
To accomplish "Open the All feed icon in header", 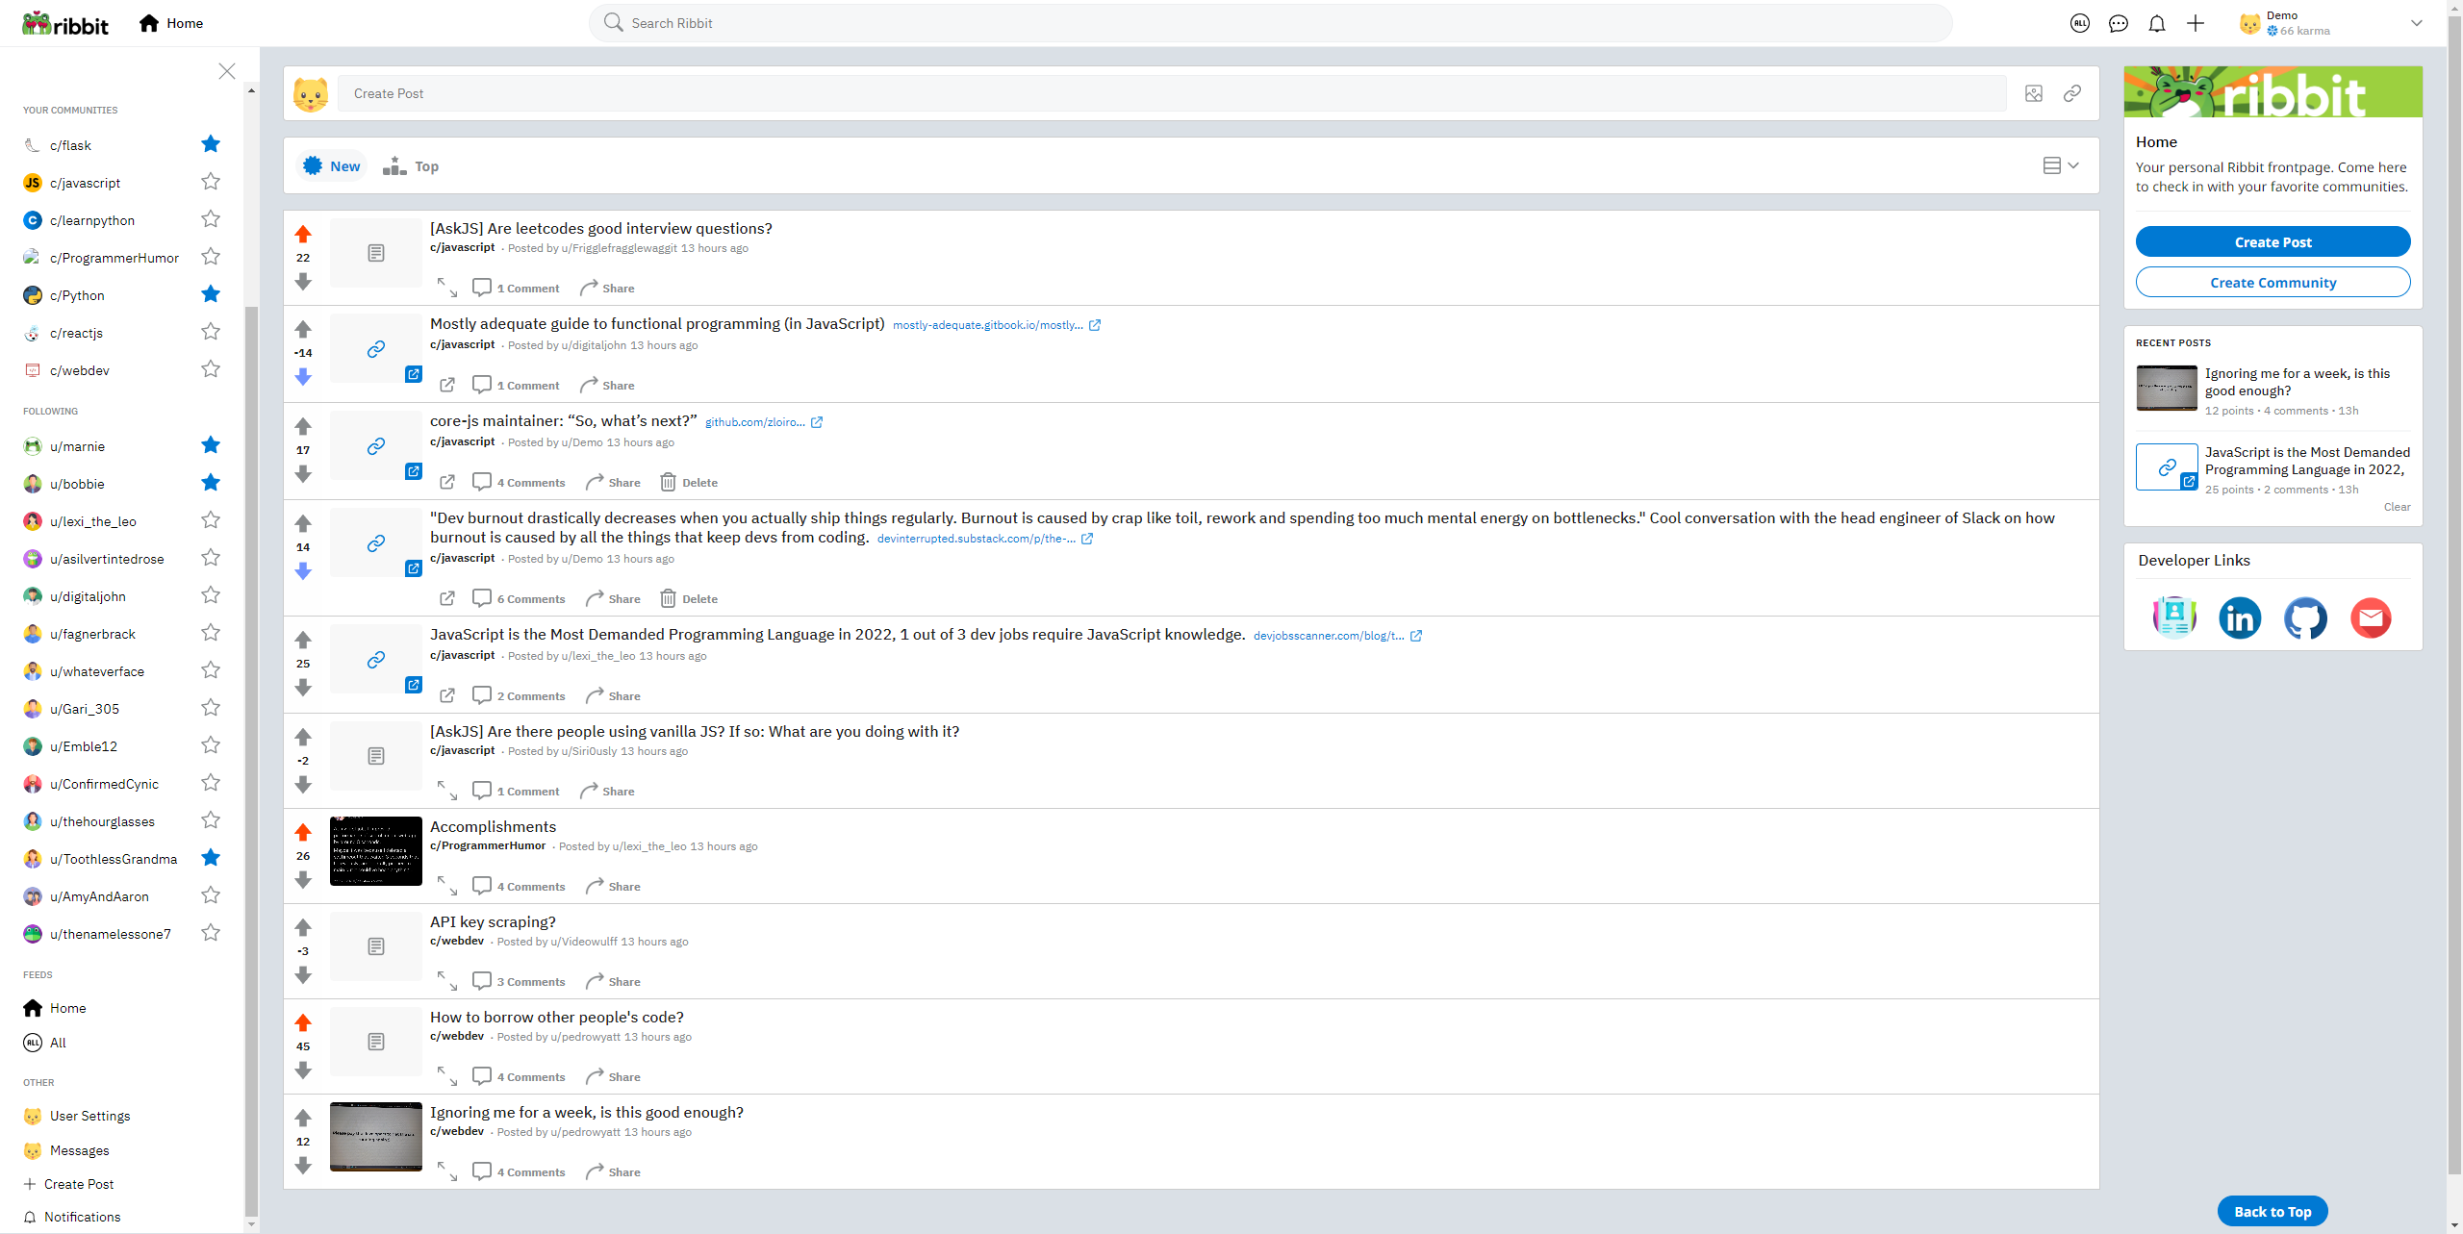I will pos(2079,23).
